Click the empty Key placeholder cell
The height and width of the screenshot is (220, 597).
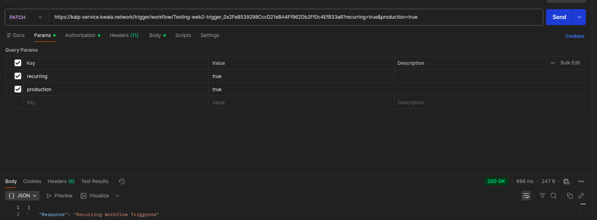point(116,102)
